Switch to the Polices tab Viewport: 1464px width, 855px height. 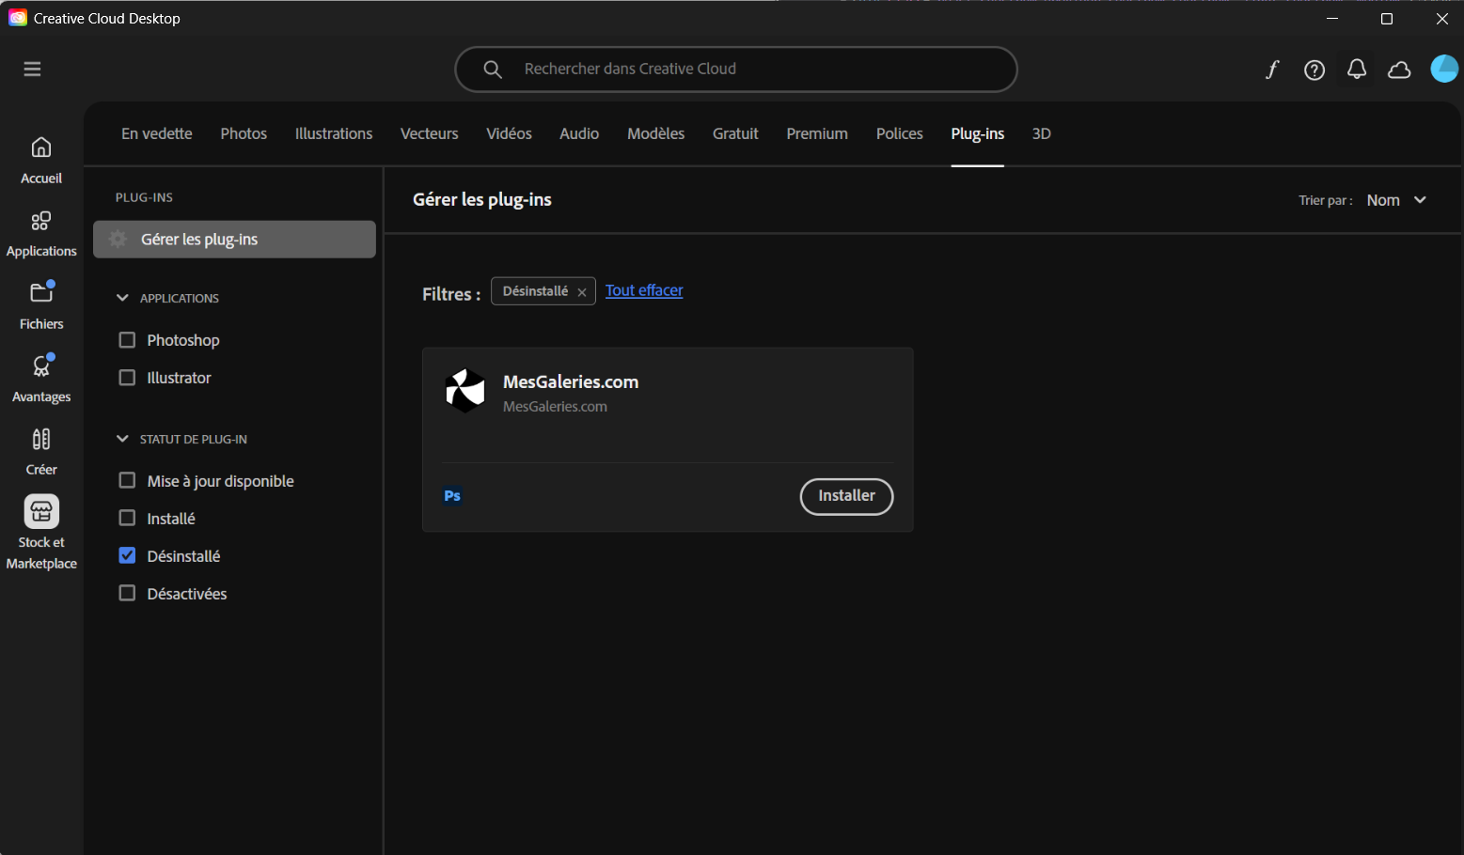(900, 133)
